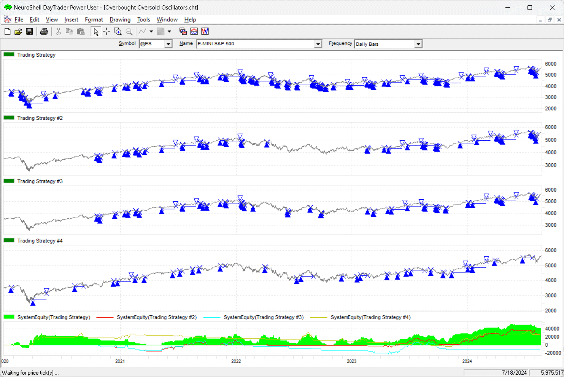
Task: Open the Insert menu
Action: [x=71, y=20]
